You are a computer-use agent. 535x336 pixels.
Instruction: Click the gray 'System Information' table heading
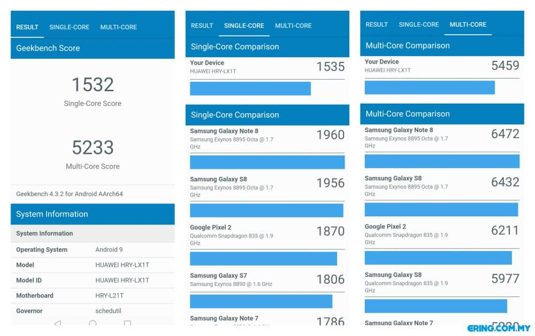point(93,233)
